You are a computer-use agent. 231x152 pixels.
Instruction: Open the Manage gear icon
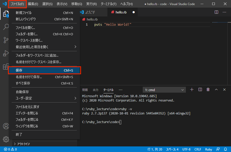click(x=6, y=139)
